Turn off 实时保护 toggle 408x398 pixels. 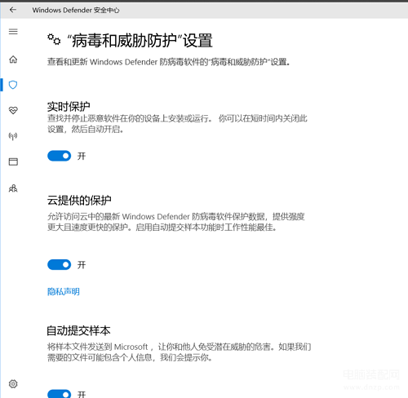click(x=59, y=156)
